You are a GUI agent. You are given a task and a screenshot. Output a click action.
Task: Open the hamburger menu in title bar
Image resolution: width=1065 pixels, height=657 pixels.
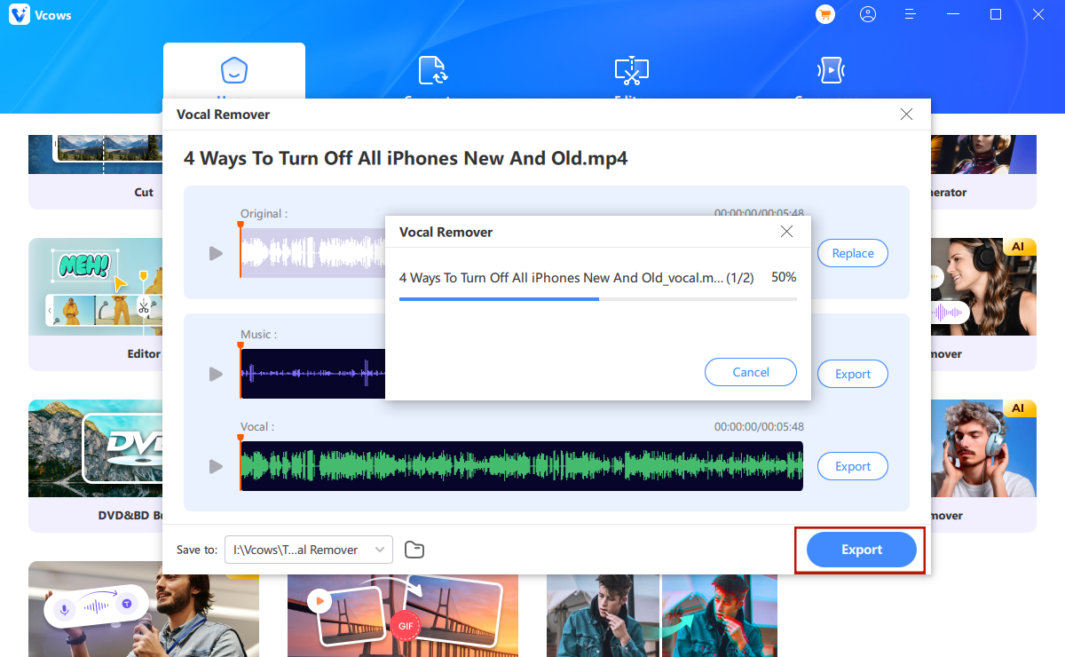911,14
